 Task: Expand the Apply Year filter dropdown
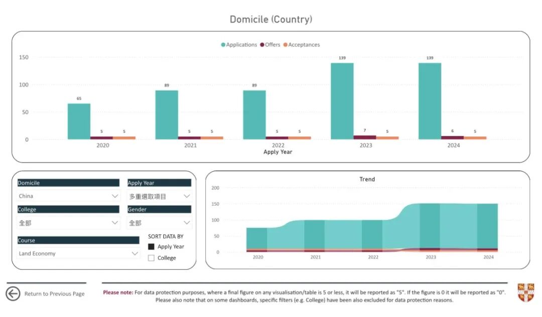tap(159, 196)
